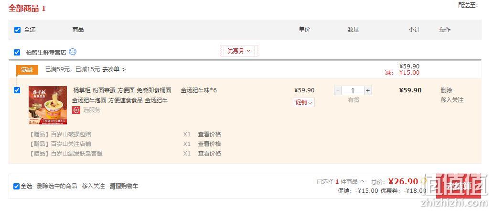492x211 pixels.
Task: Click 删除选中的商品 at bottom
Action: point(57,186)
